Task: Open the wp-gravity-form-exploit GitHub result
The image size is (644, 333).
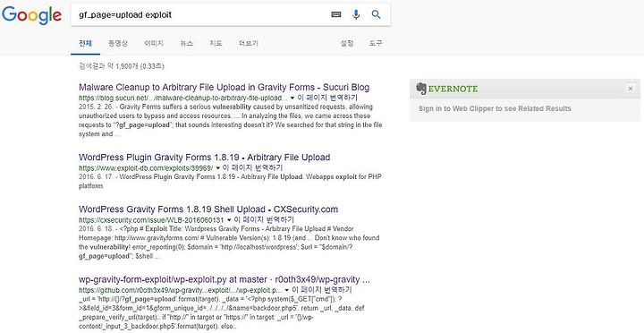Action: (225, 279)
